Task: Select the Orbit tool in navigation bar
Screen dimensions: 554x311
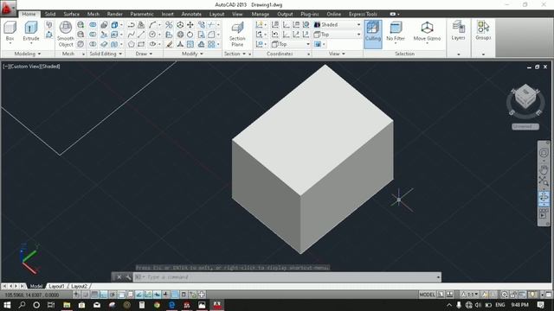Action: [544, 197]
